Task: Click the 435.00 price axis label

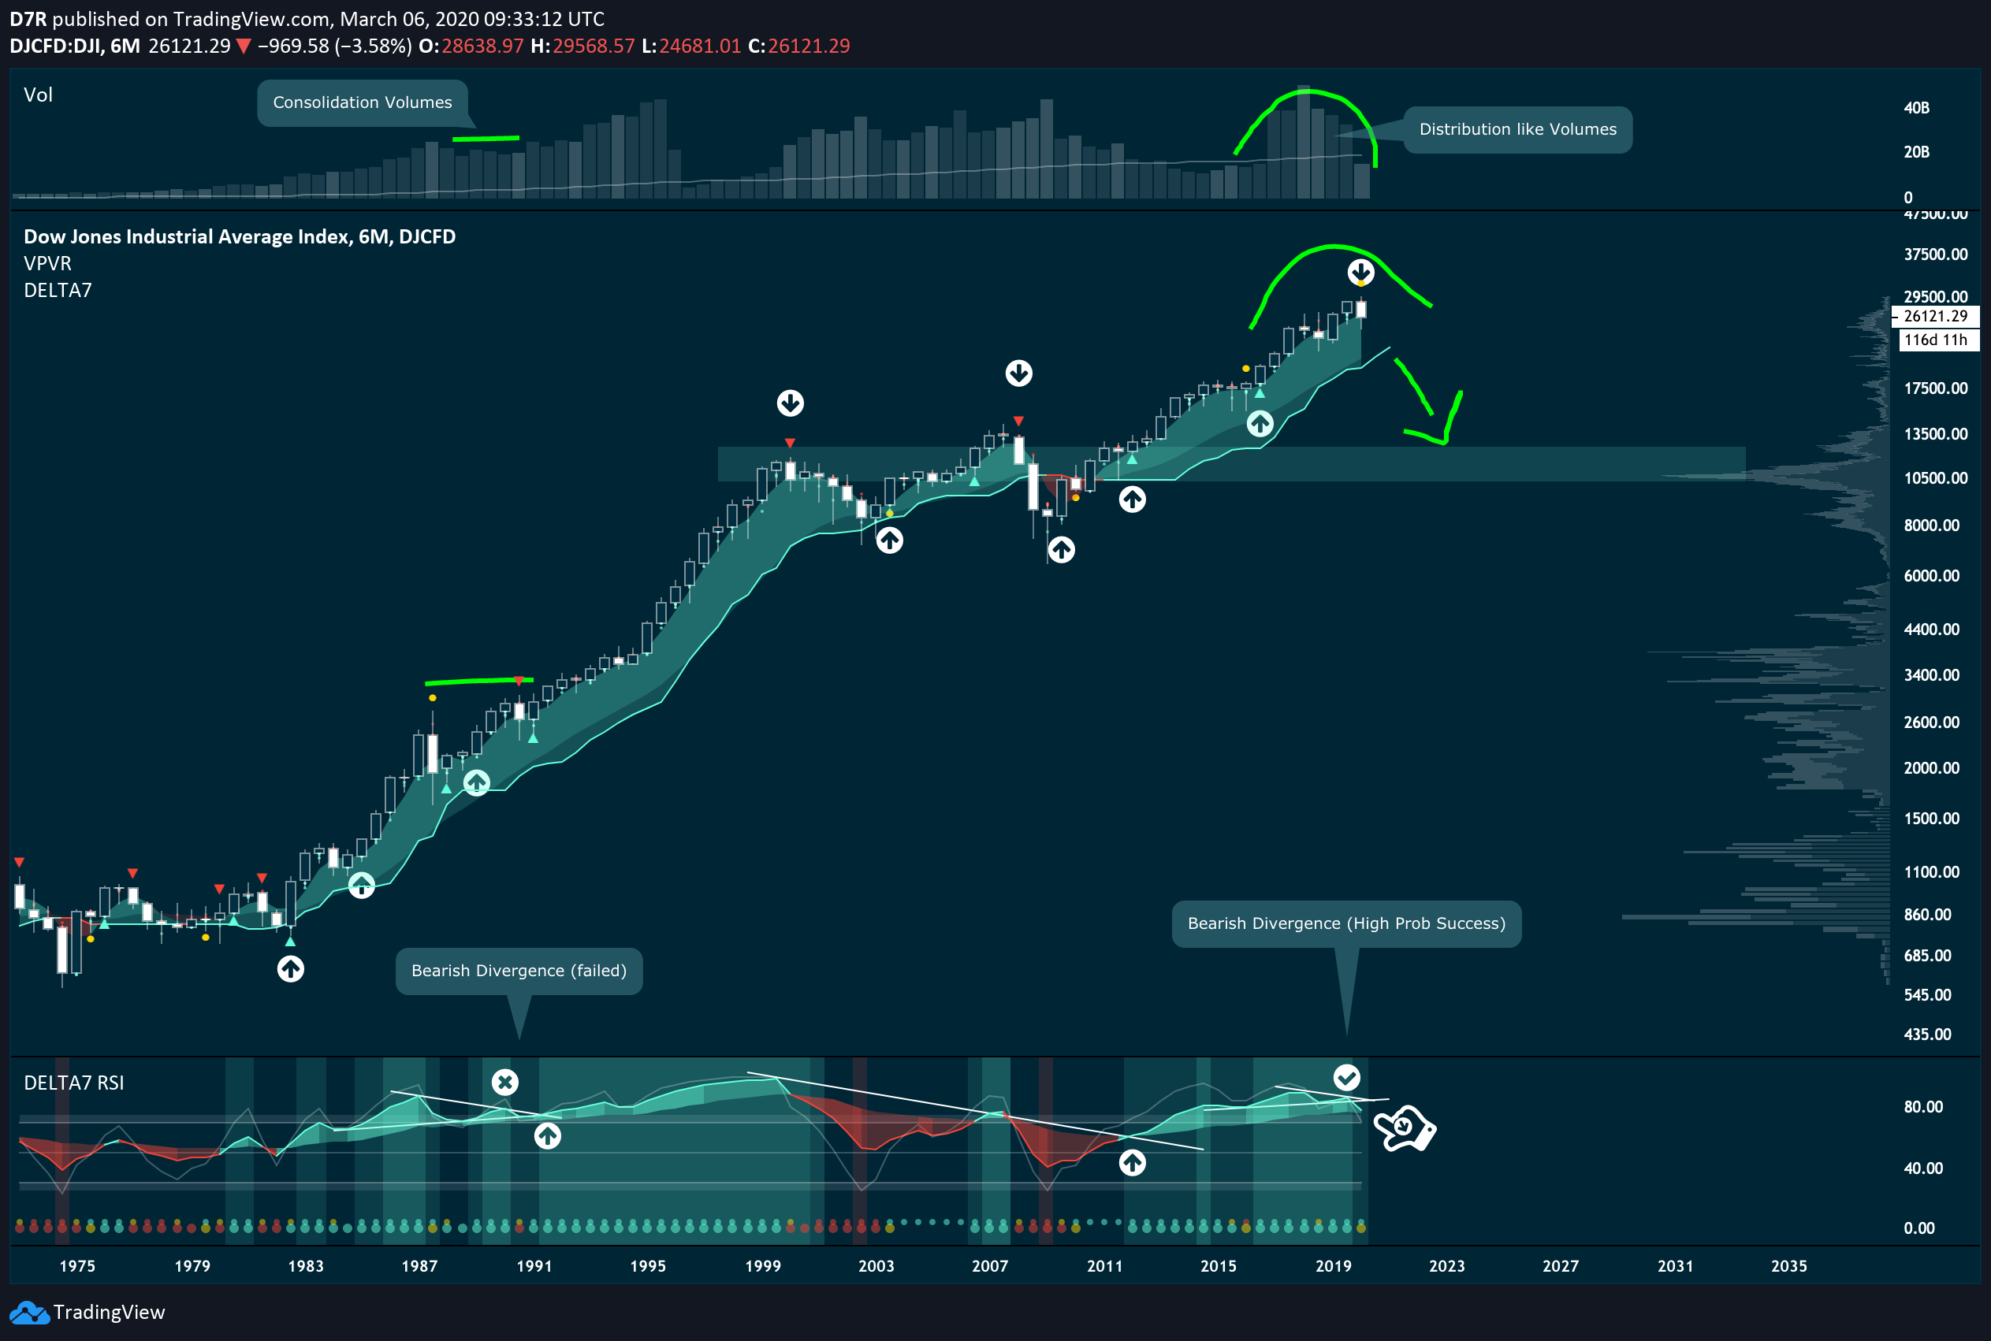Action: point(1928,1035)
